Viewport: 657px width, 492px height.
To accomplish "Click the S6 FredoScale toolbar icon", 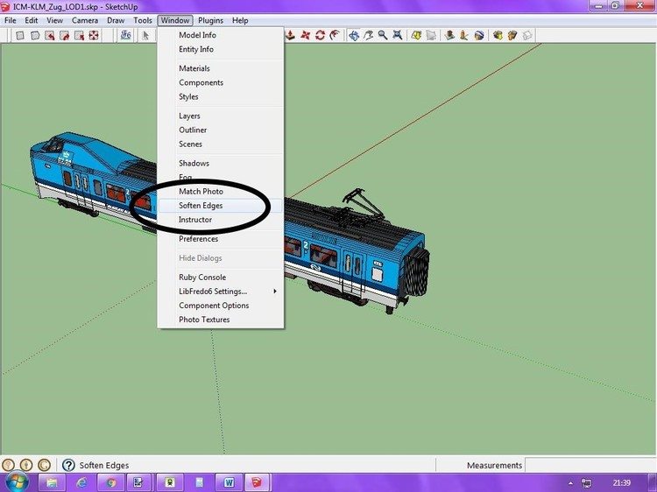I will 125,35.
